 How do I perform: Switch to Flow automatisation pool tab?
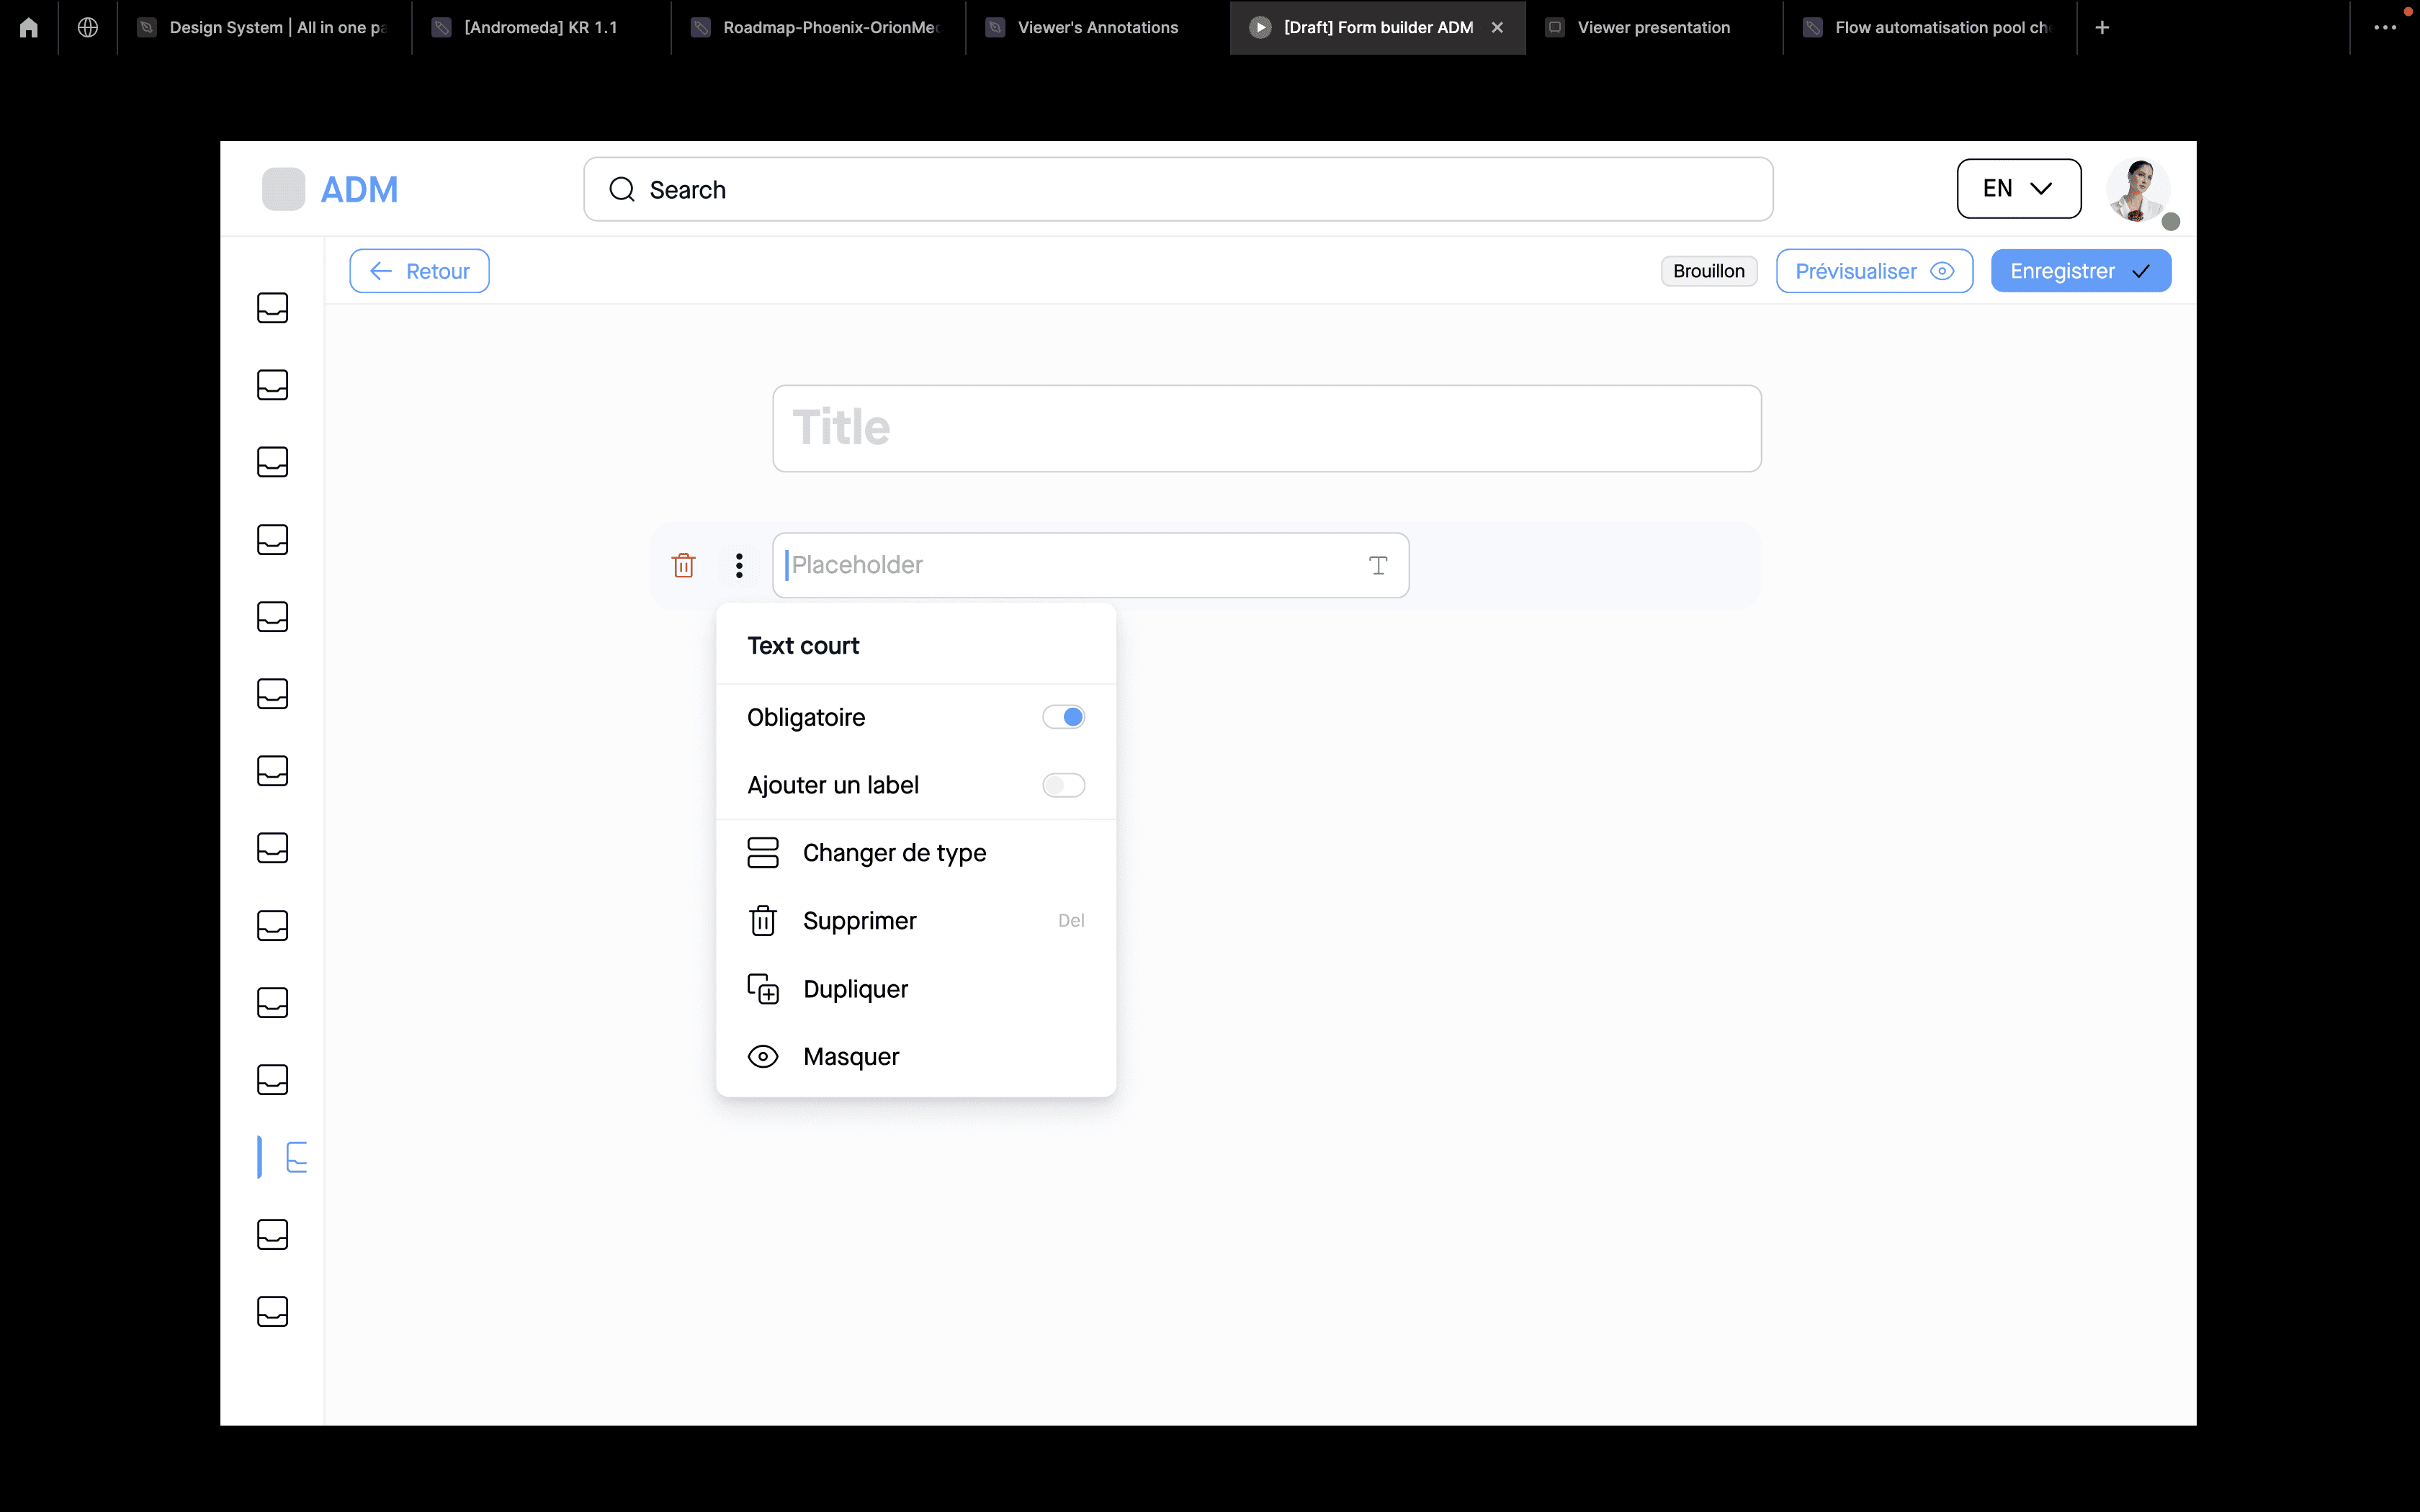click(x=1930, y=28)
